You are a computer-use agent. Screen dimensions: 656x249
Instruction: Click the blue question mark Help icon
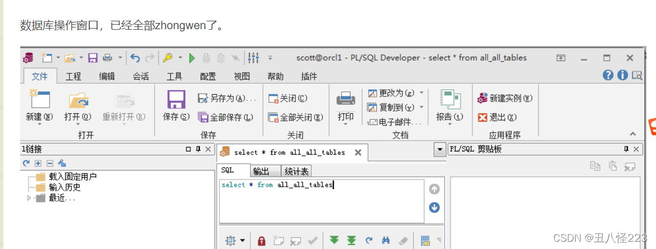click(608, 75)
